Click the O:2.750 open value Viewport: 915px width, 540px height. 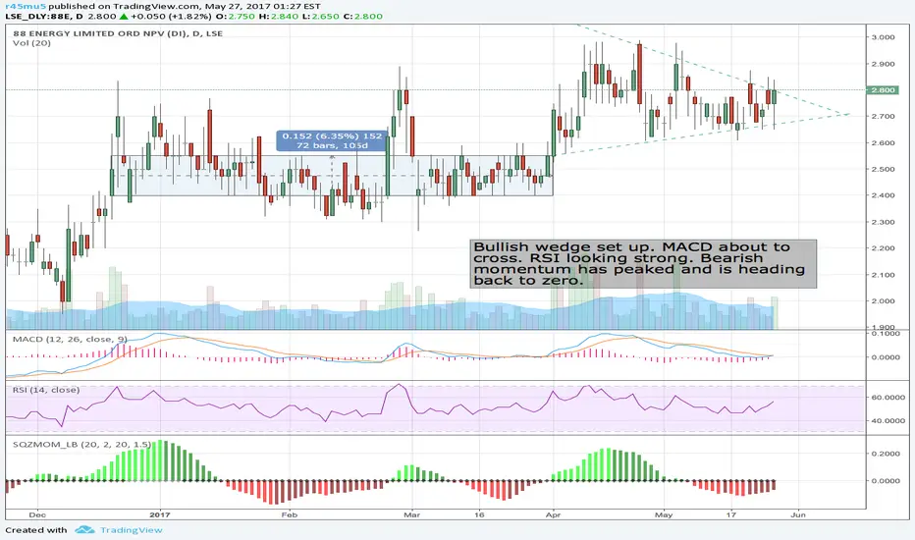(236, 17)
